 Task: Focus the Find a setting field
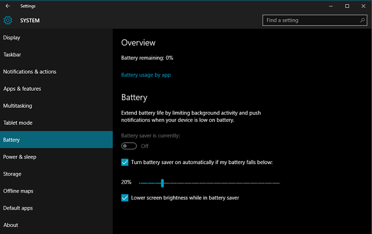tap(315, 20)
